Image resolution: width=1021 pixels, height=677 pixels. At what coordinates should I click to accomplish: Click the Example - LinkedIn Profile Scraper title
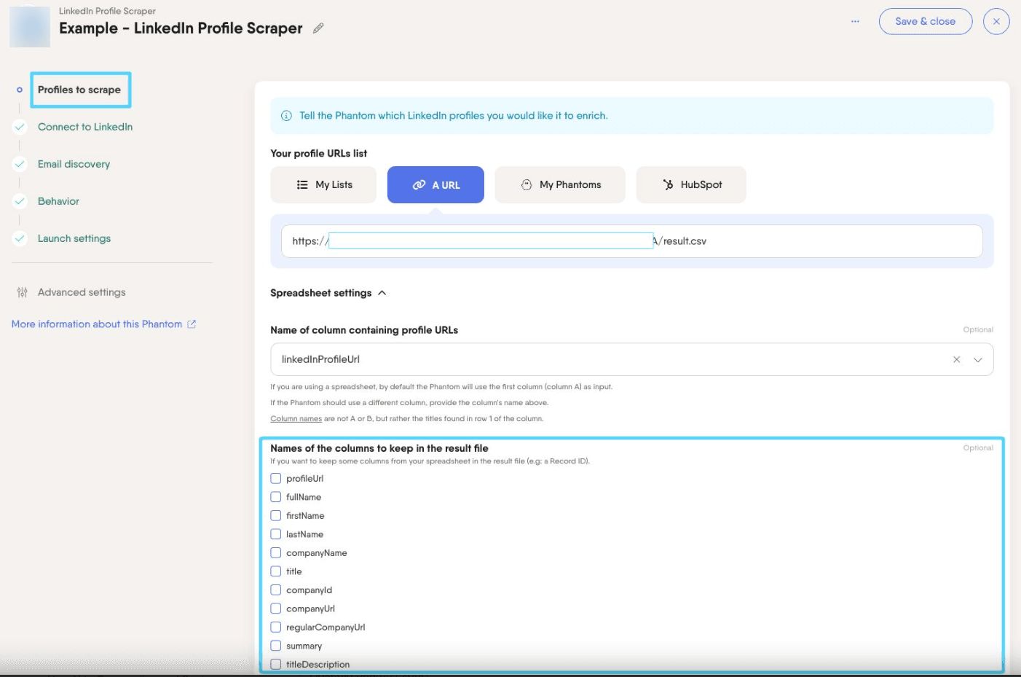(x=181, y=28)
